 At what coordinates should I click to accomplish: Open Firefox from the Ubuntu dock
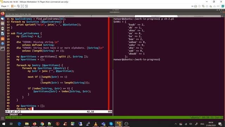click(x=2, y=13)
